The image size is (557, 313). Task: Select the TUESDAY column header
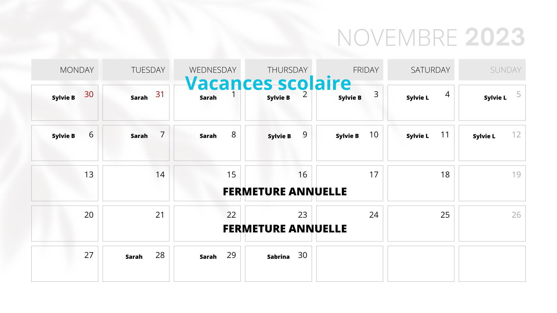click(x=136, y=70)
